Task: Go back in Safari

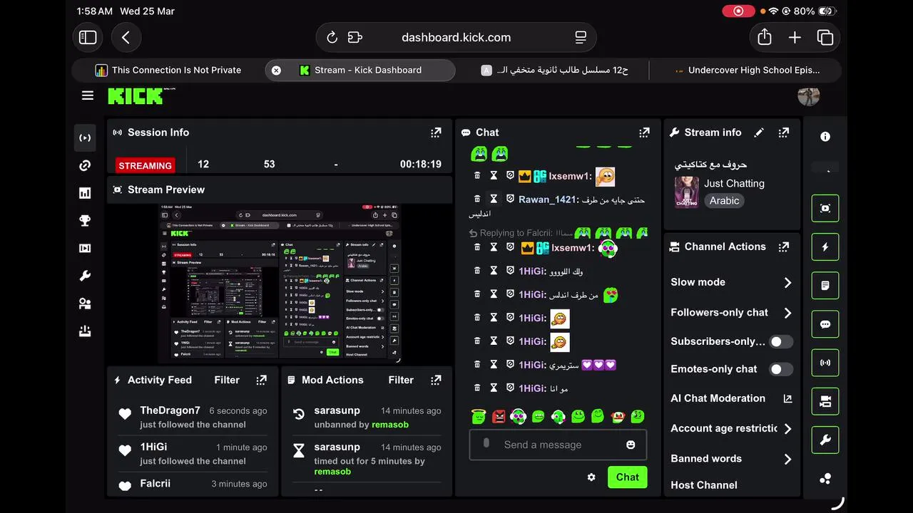Action: click(126, 38)
